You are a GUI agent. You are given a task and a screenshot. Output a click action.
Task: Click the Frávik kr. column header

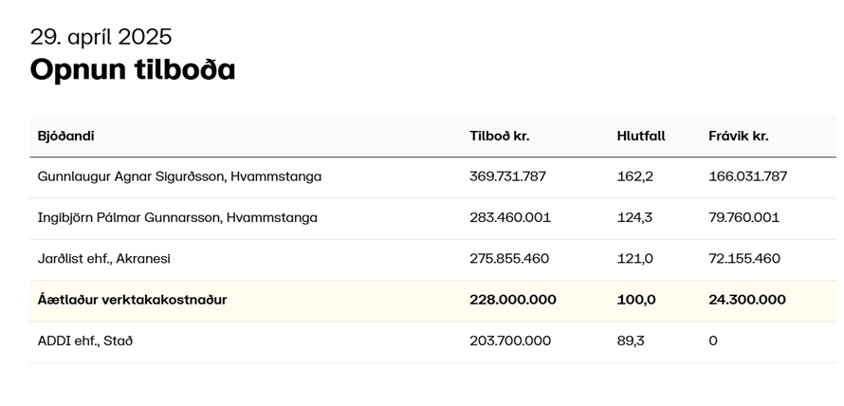pos(739,137)
